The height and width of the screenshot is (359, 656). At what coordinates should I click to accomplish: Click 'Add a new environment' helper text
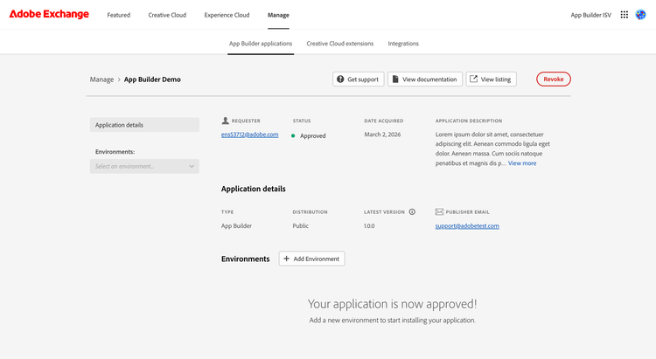pos(393,321)
